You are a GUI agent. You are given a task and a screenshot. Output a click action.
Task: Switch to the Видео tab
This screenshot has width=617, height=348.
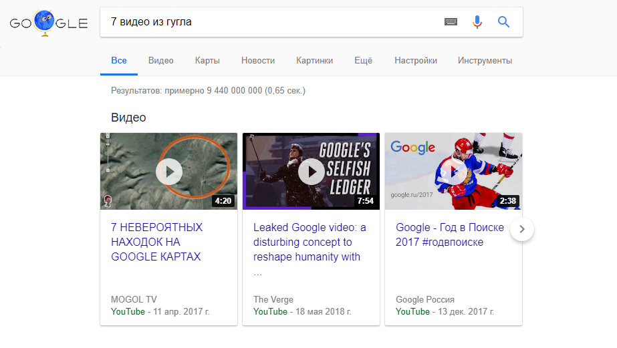tap(161, 61)
